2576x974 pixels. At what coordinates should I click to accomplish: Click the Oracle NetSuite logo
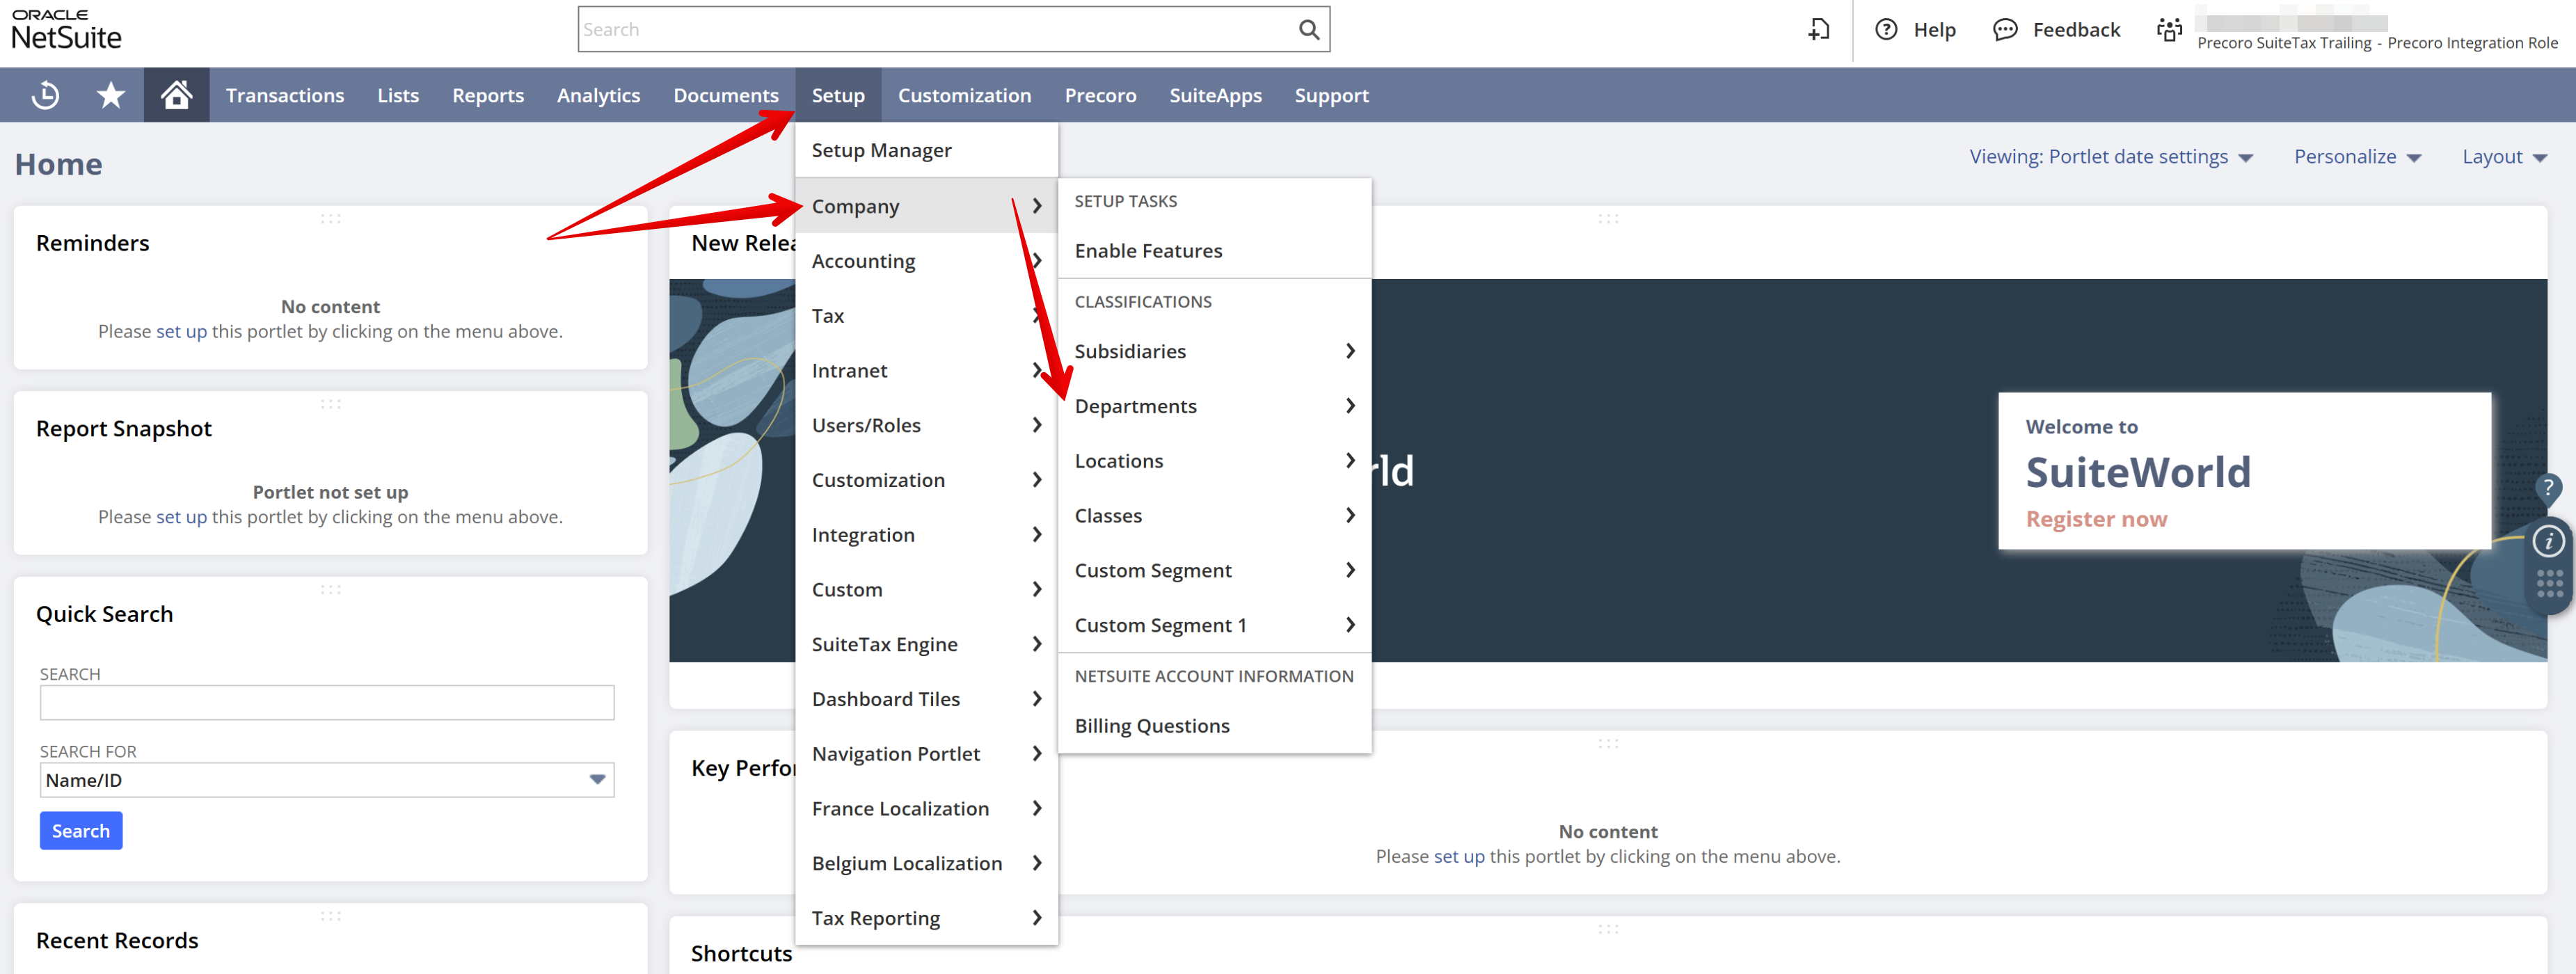(x=66, y=29)
